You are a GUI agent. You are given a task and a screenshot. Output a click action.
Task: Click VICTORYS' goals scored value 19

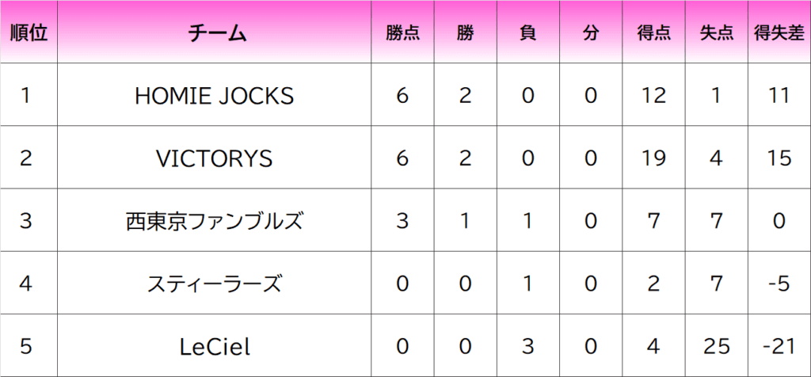coord(654,158)
